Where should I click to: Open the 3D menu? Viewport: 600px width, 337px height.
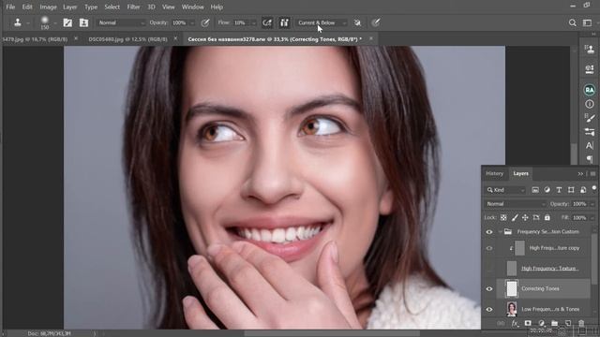click(151, 7)
